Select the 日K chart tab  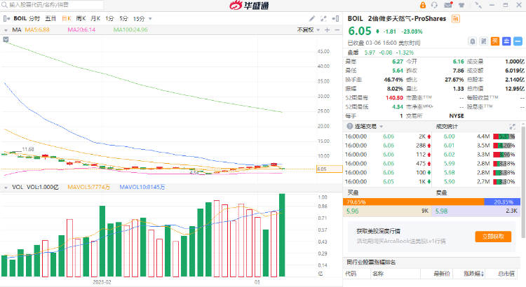67,18
